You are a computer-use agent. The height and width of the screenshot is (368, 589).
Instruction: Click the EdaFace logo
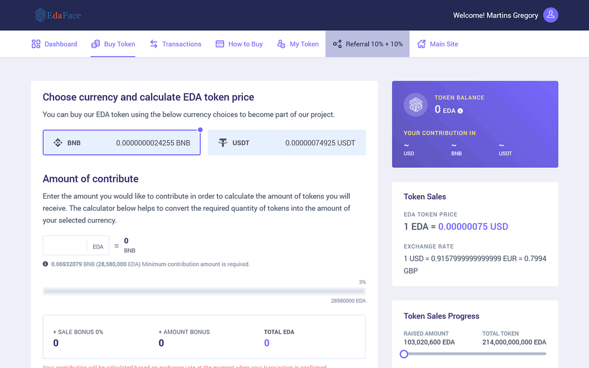(58, 15)
